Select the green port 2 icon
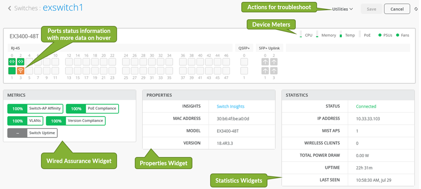This screenshot has width=421, height=189. [x=21, y=62]
